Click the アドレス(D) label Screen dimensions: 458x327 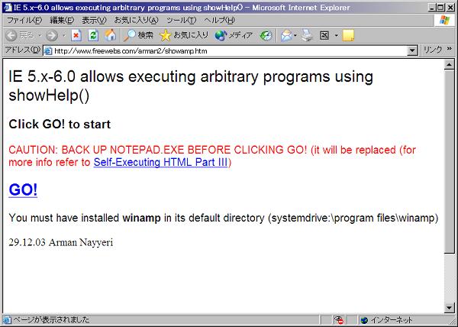[22, 50]
